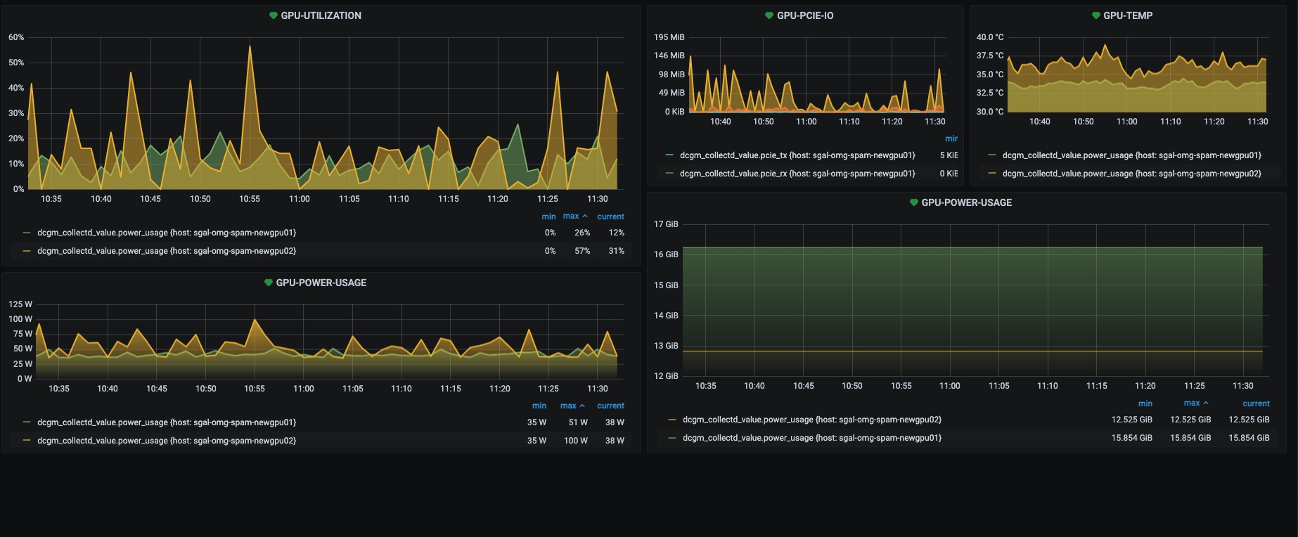The width and height of the screenshot is (1298, 537).
Task: Click the 100 W max value
Action: click(x=575, y=441)
